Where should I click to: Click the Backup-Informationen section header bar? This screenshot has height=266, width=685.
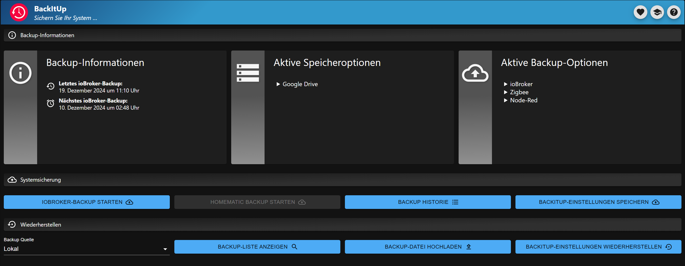coord(343,35)
